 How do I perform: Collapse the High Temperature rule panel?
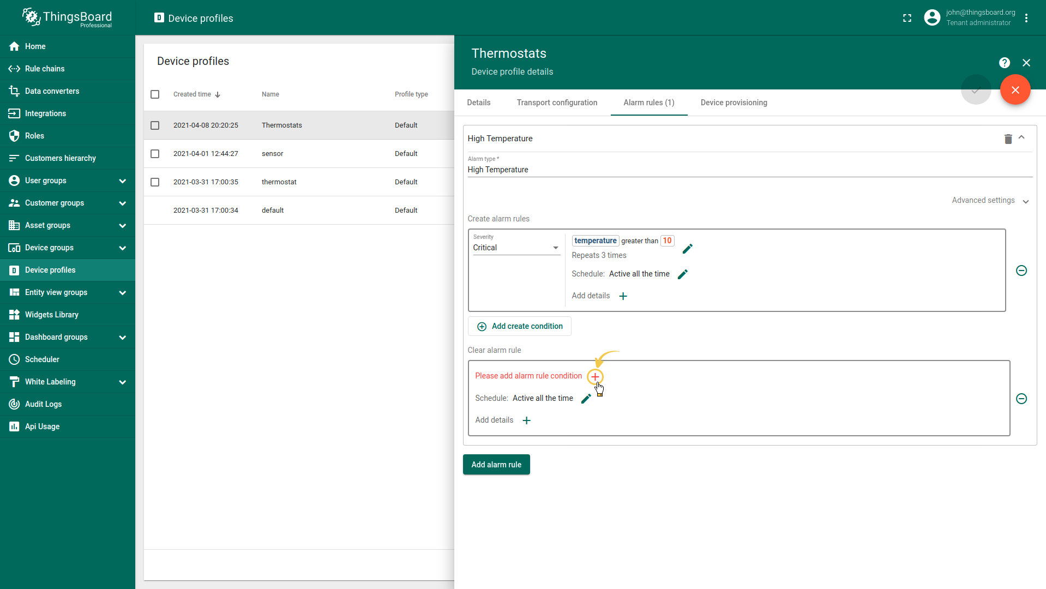point(1021,137)
